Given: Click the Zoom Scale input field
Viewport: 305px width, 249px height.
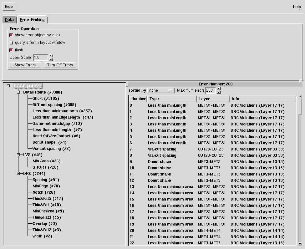Looking at the screenshot, I should [x=41, y=58].
